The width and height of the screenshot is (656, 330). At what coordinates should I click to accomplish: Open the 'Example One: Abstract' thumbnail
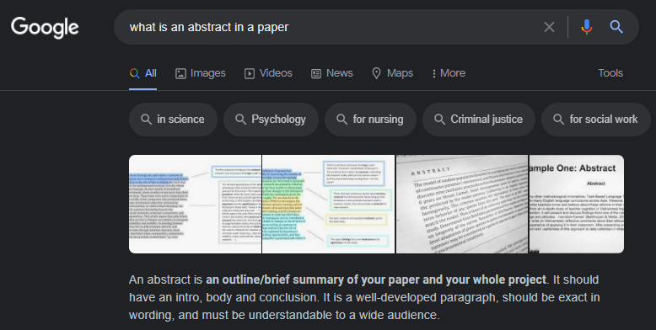[577, 205]
